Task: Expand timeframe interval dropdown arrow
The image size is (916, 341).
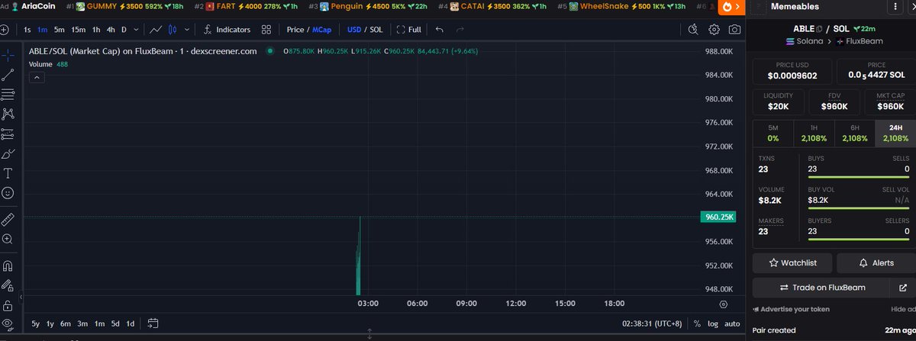Action: click(137, 30)
